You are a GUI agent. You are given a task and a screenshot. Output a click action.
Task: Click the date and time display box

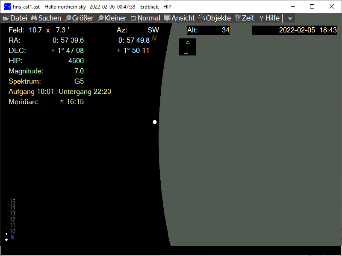coord(294,30)
